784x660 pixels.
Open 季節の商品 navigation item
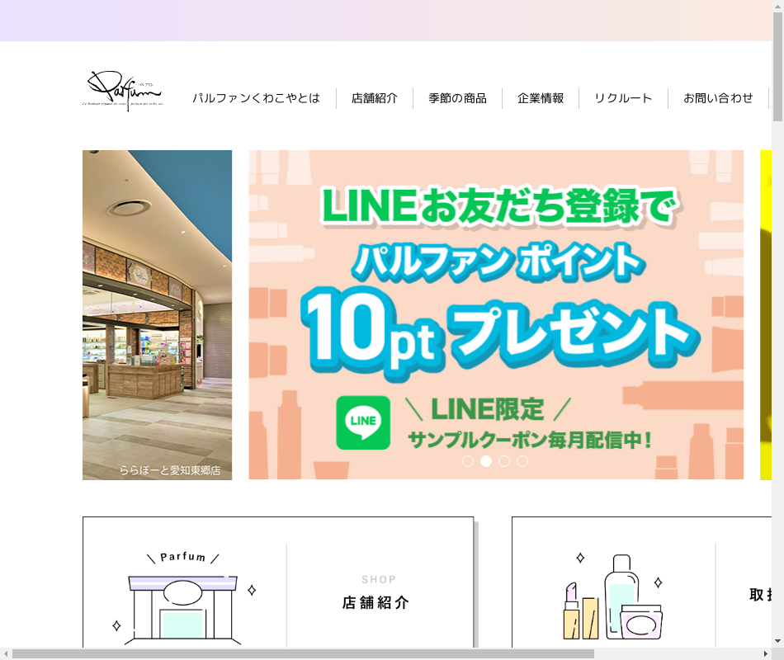click(457, 98)
